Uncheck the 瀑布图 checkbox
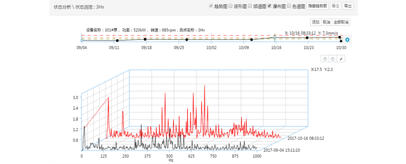Screen dimensions: 406x164 tap(269, 6)
